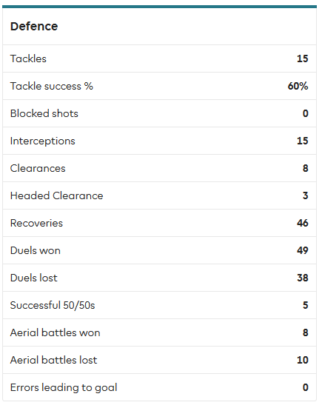Image resolution: width=322 pixels, height=408 pixels.
Task: Click the Aerial battles lost value 10
Action: coord(303,360)
